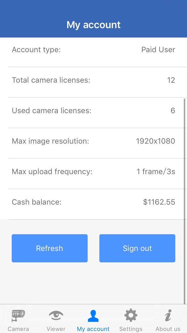Select the Cash balance row
The image size is (187, 333).
(x=93, y=202)
